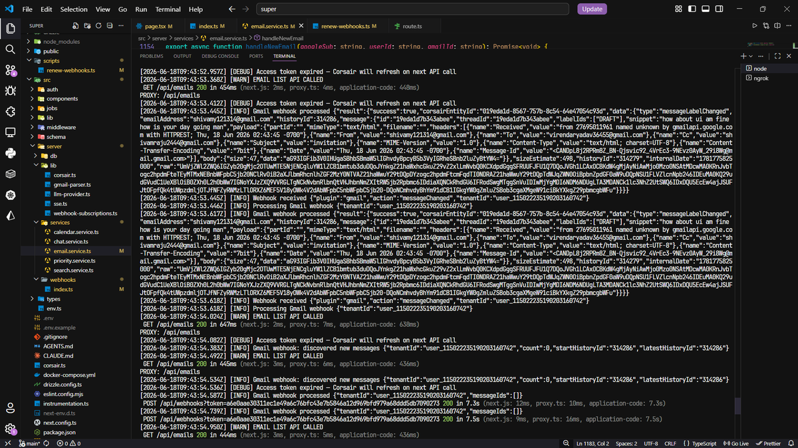The height and width of the screenshot is (448, 798).
Task: Open the Selection menu
Action: click(73, 9)
